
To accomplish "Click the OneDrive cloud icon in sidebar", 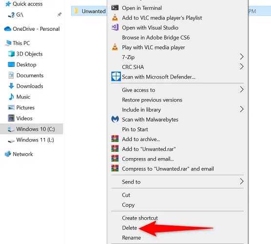I will coord(8,29).
